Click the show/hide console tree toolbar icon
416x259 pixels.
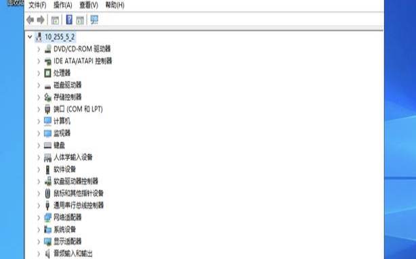tap(55, 20)
